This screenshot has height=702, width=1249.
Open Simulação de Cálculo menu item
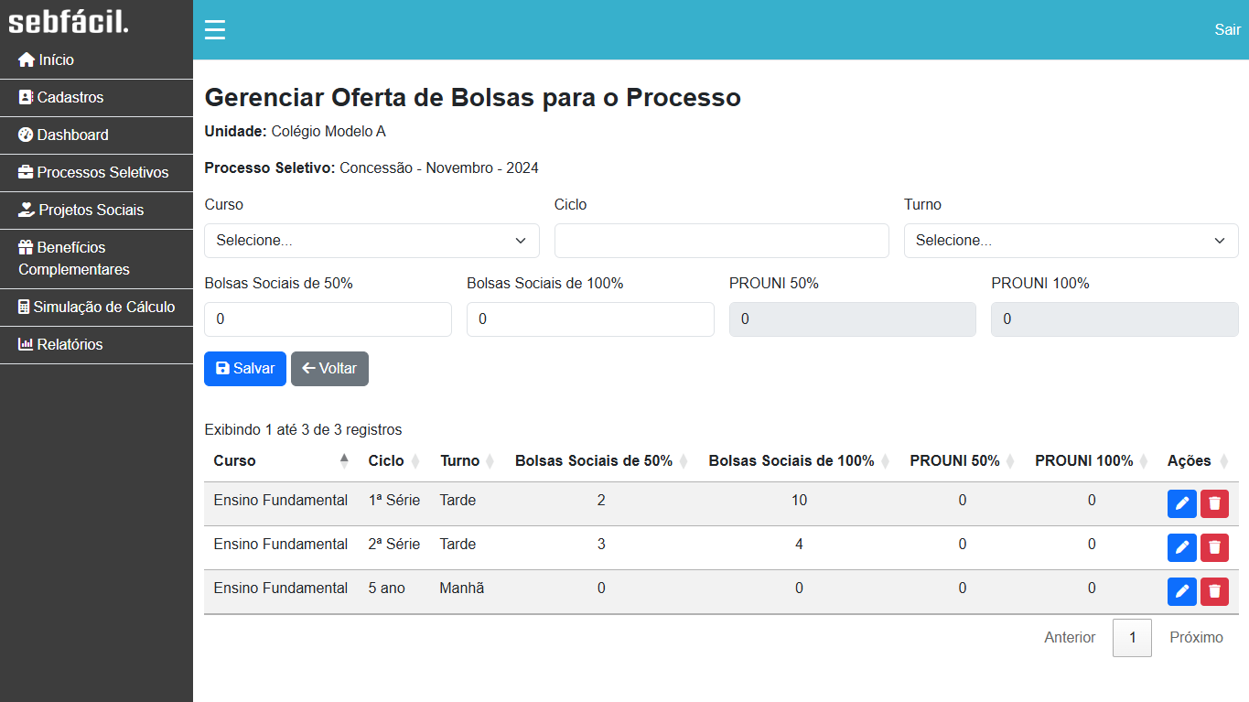coord(96,307)
